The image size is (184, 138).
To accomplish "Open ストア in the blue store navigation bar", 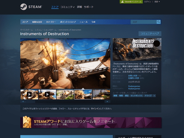I will (x=25, y=22).
